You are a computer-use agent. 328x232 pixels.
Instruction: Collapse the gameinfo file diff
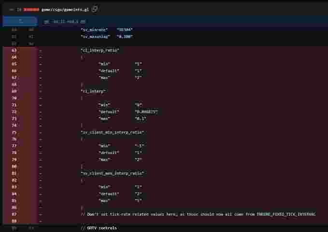(12, 10)
